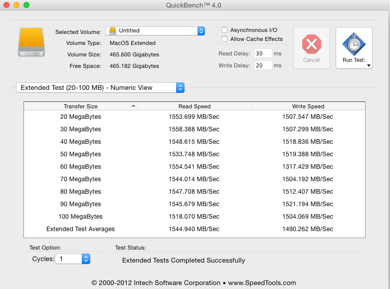Click the MacOS Extended volume type text
This screenshot has width=390, height=289.
(133, 43)
